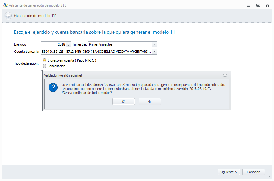Close the Asistente de generación window
The height and width of the screenshot is (181, 274).
pyautogui.click(x=267, y=5)
